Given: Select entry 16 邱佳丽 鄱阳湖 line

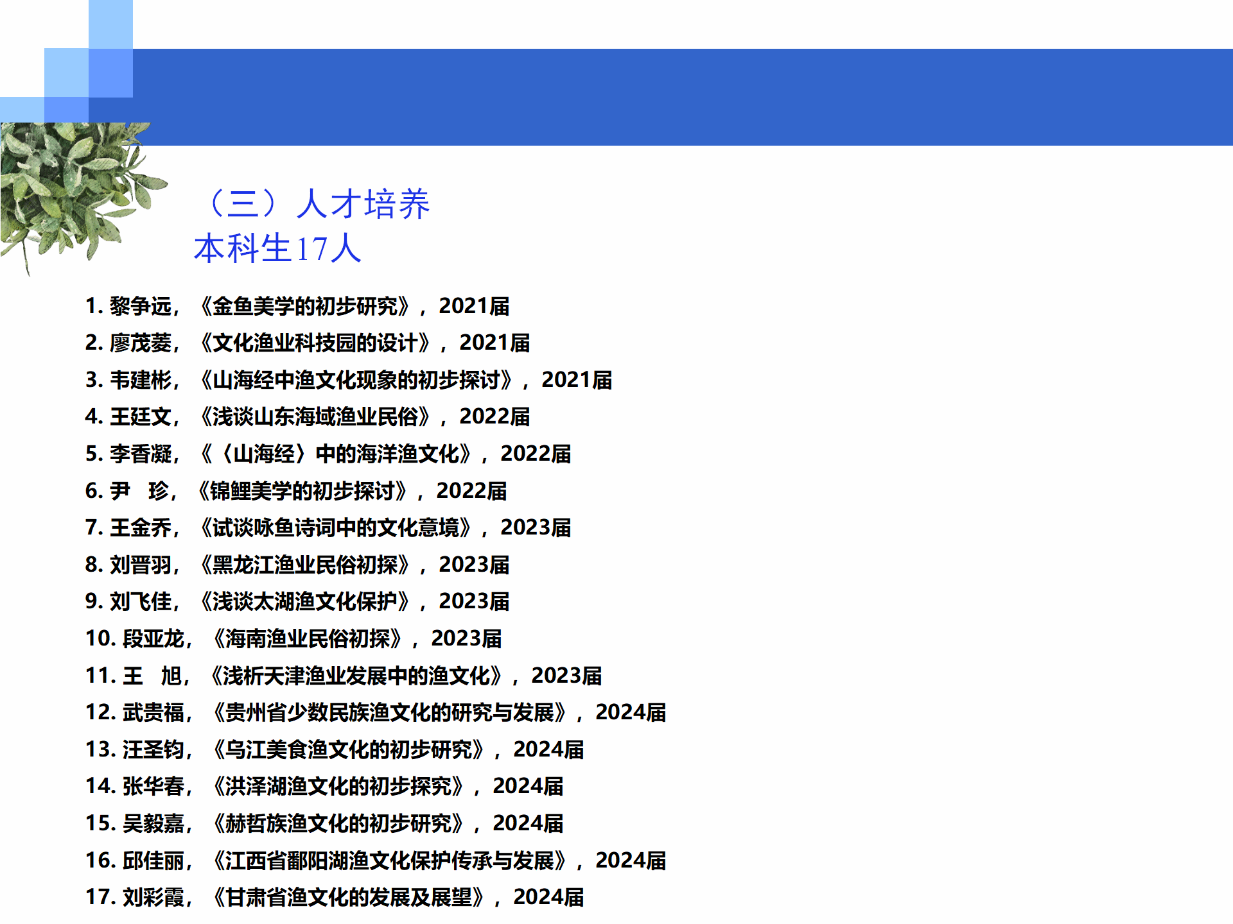Looking at the screenshot, I should pos(375,860).
